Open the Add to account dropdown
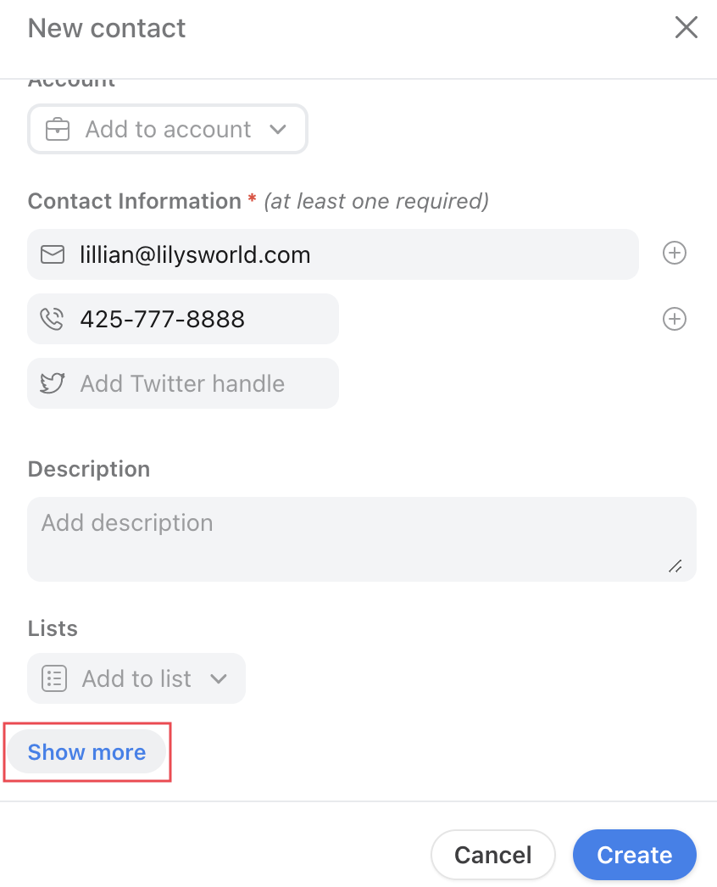Image resolution: width=717 pixels, height=887 pixels. 167,130
